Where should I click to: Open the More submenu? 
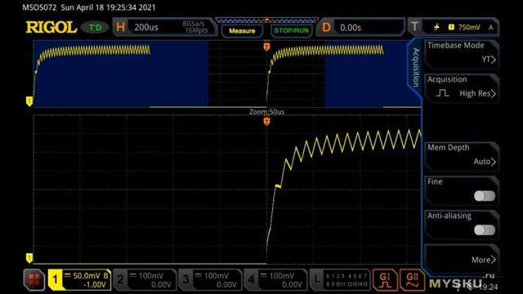tap(462, 258)
